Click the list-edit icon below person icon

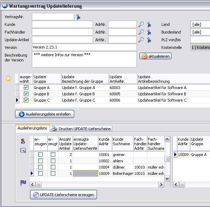23,150
